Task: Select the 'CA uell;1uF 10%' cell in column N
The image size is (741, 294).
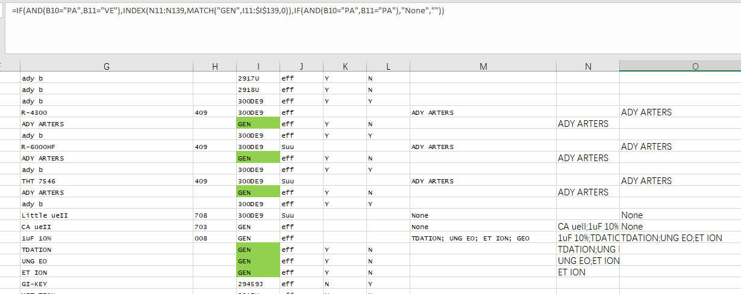Action: click(588, 227)
